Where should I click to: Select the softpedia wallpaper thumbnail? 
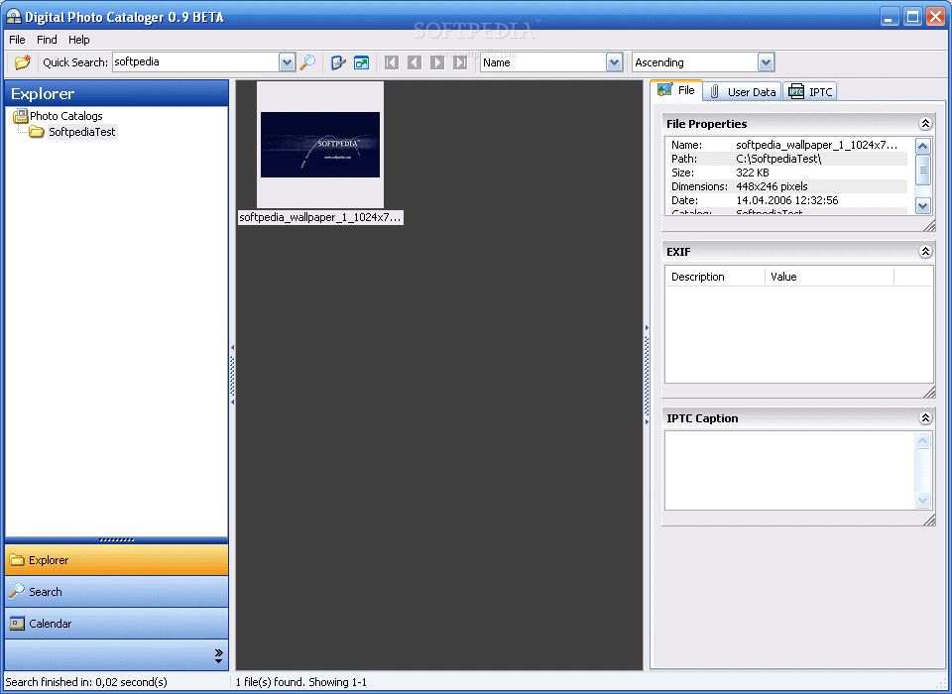(x=320, y=145)
